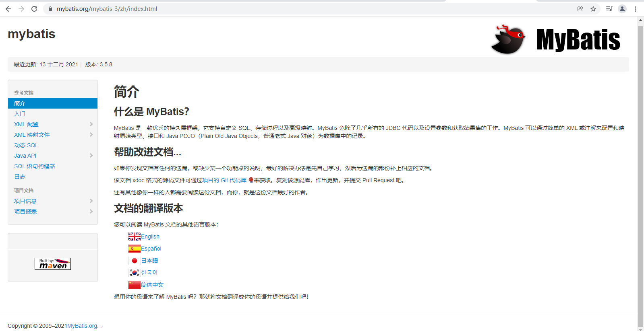
Task: Open the 项目的 Git 代码库 link
Action: tap(224, 180)
